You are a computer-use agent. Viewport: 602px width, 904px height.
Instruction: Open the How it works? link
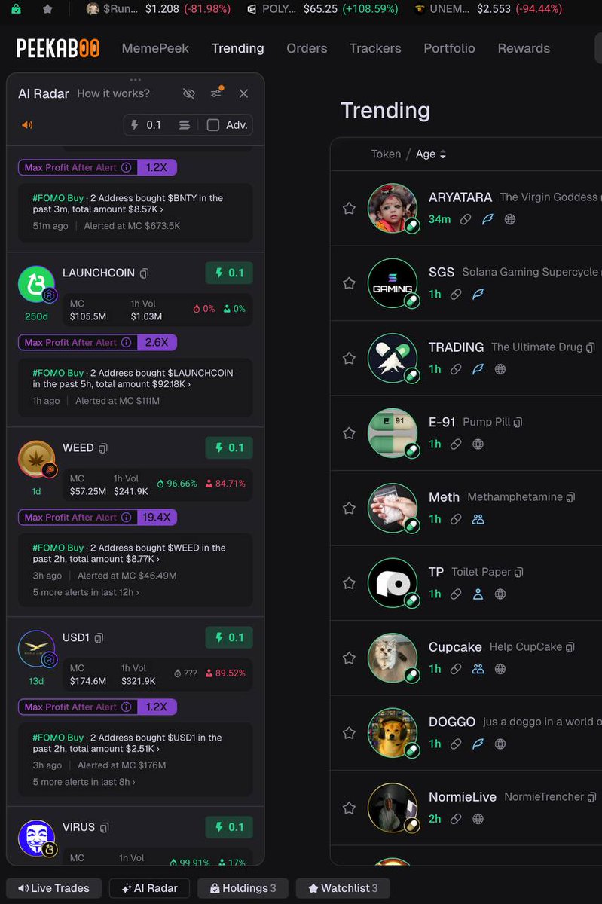[x=113, y=93]
